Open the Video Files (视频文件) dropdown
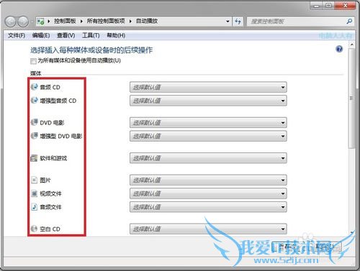Viewport: 360px width, 271px height. click(x=208, y=193)
